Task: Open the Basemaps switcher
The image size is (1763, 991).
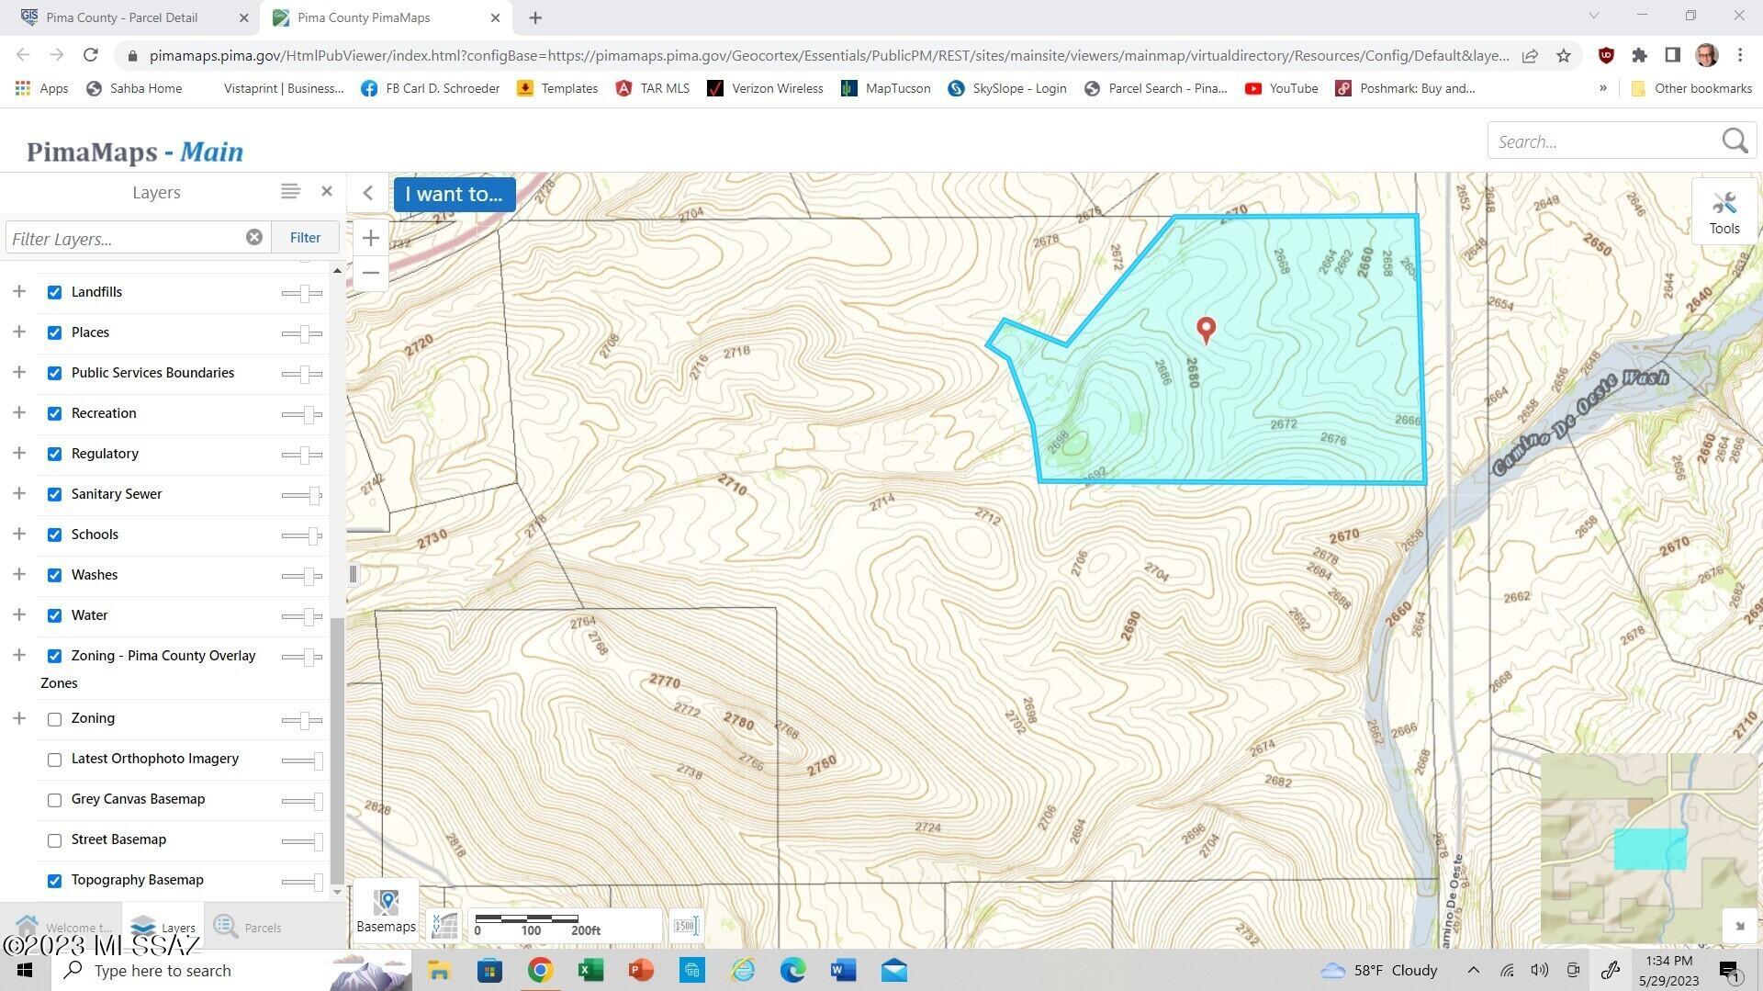Action: coord(386,910)
